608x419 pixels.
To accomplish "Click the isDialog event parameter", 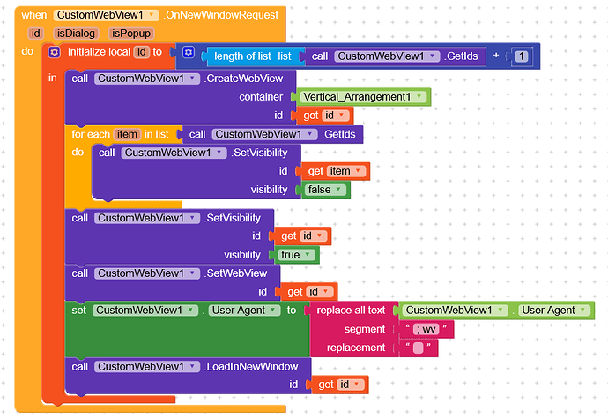I will point(76,34).
